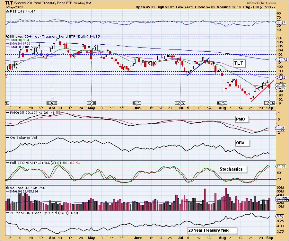Click the bar icon before the Volume label
Screen dimensions: 289x241
pos(8,188)
